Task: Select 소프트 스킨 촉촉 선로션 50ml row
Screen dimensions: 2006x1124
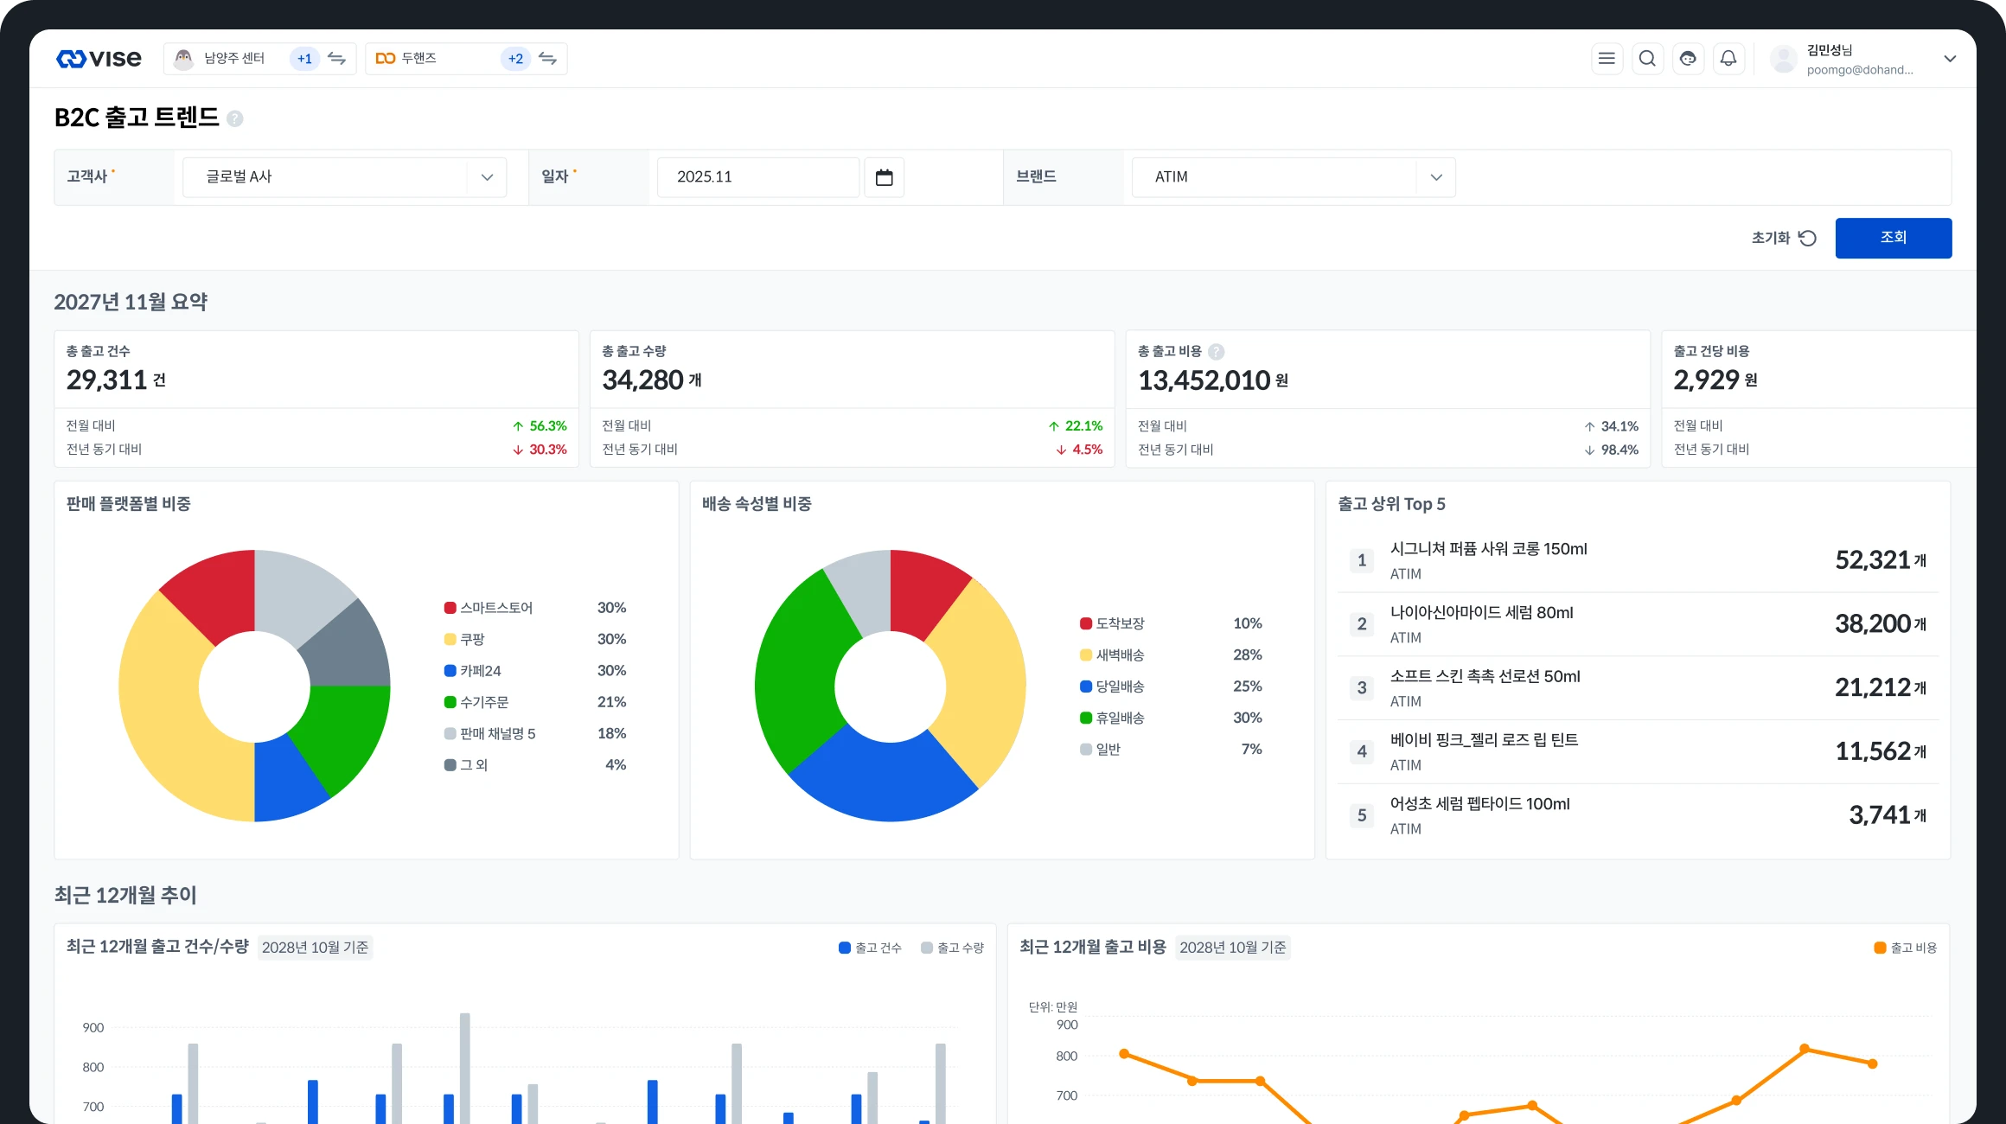Action: point(1638,688)
